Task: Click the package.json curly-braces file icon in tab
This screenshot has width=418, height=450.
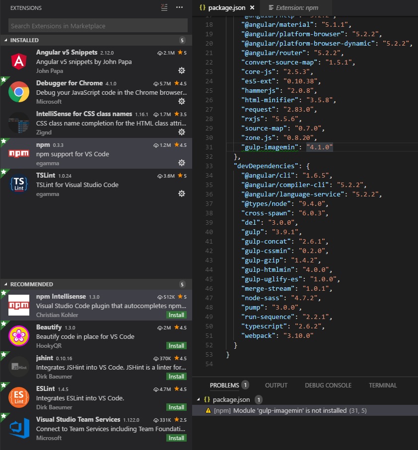Action: coord(203,7)
